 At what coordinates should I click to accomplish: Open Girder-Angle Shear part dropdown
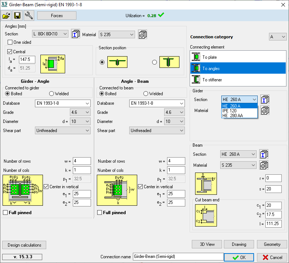pos(63,130)
